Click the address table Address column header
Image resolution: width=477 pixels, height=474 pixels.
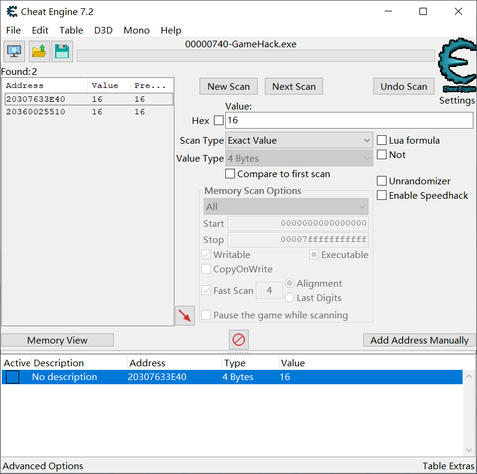[174, 363]
